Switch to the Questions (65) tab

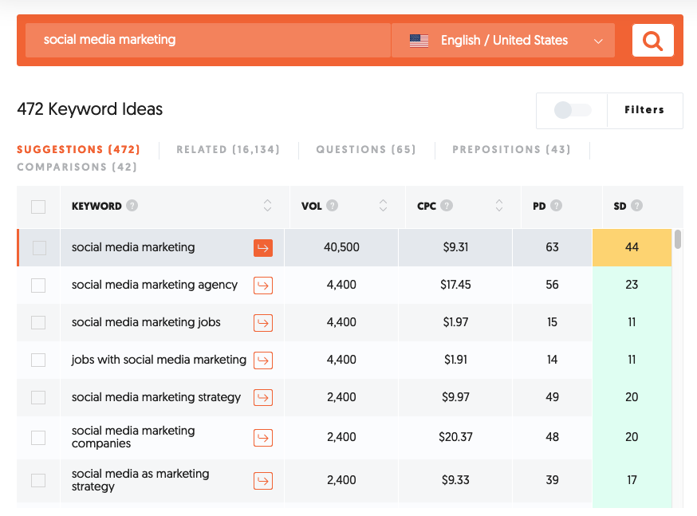[x=366, y=149]
